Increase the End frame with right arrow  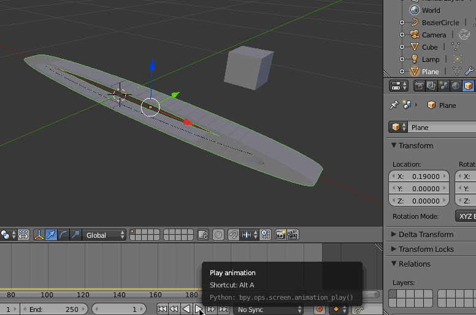coord(83,309)
